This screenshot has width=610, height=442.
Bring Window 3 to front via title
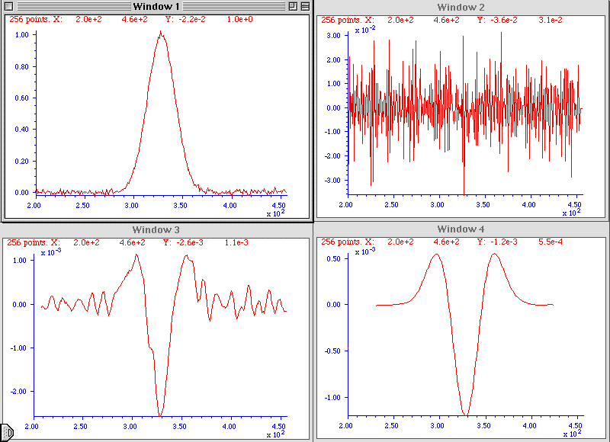pos(156,229)
